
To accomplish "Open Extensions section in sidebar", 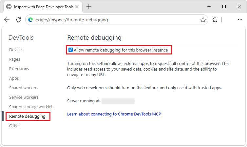I will pyautogui.click(x=19, y=69).
